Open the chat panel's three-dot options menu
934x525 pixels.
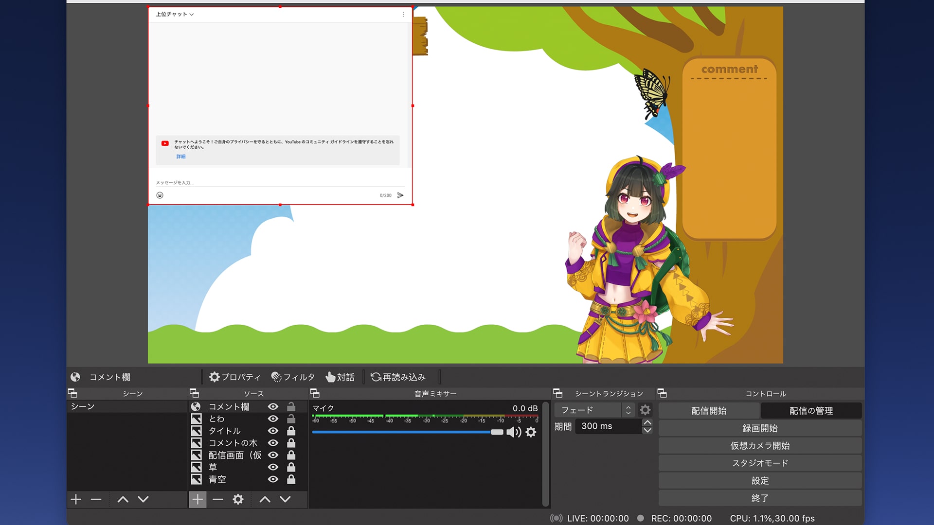(403, 15)
